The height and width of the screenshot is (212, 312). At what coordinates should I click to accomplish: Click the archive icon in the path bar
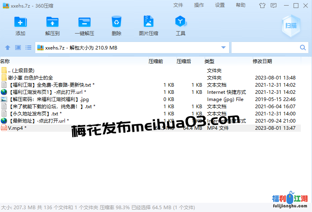[x=40, y=48]
